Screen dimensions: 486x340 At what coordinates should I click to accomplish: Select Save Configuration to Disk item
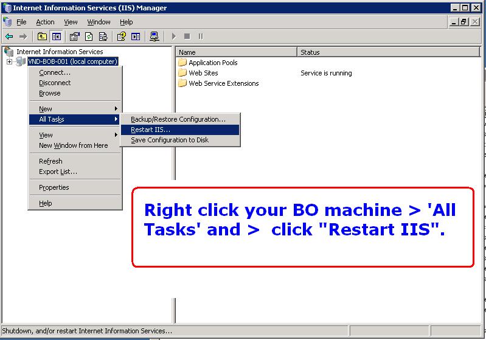pos(180,140)
